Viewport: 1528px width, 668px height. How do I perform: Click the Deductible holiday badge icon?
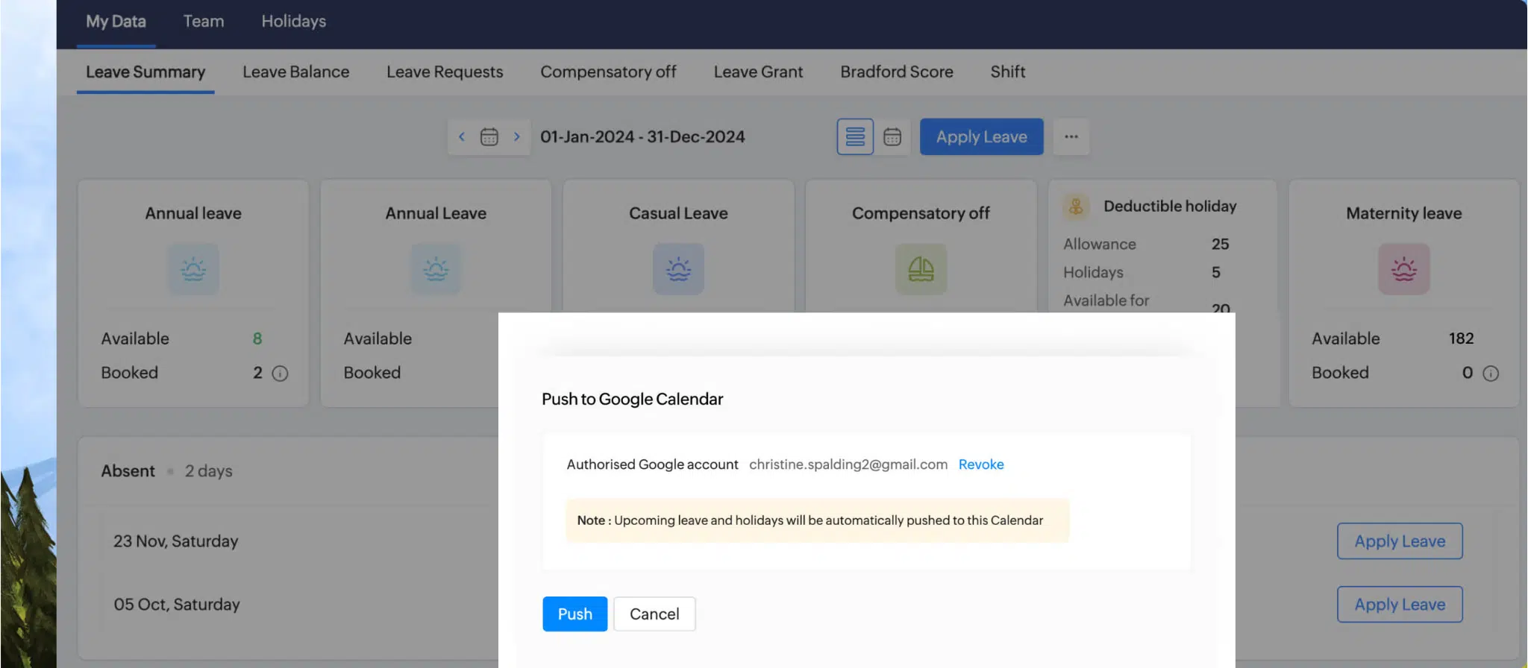tap(1074, 207)
